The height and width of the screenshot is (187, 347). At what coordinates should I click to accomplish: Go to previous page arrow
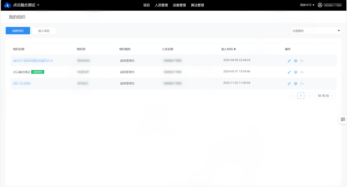tap(293, 96)
